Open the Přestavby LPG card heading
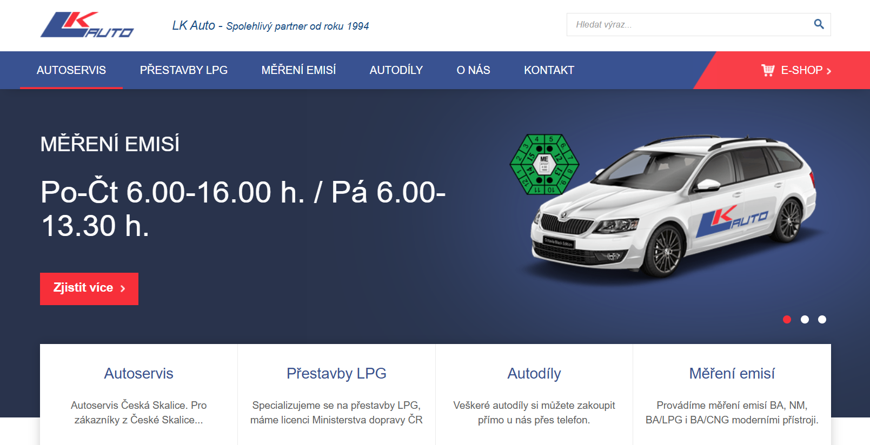Viewport: 870px width, 445px height. coord(336,374)
